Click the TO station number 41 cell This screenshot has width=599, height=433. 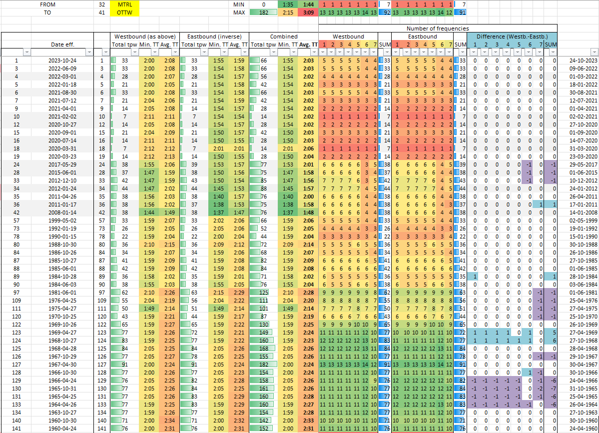point(102,12)
